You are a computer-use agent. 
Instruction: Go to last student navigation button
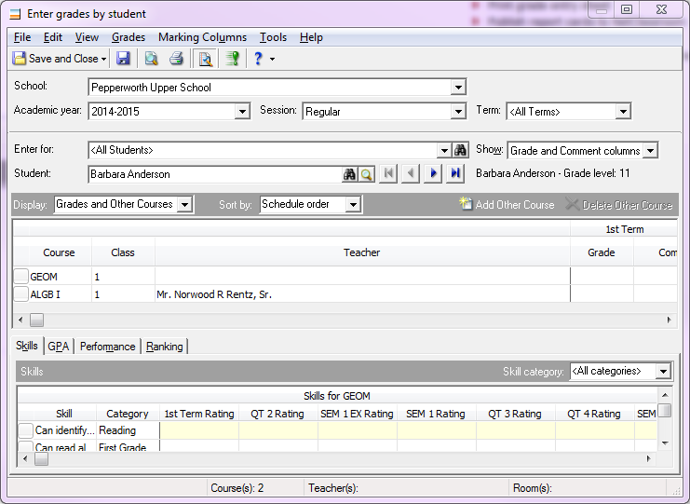tap(455, 173)
